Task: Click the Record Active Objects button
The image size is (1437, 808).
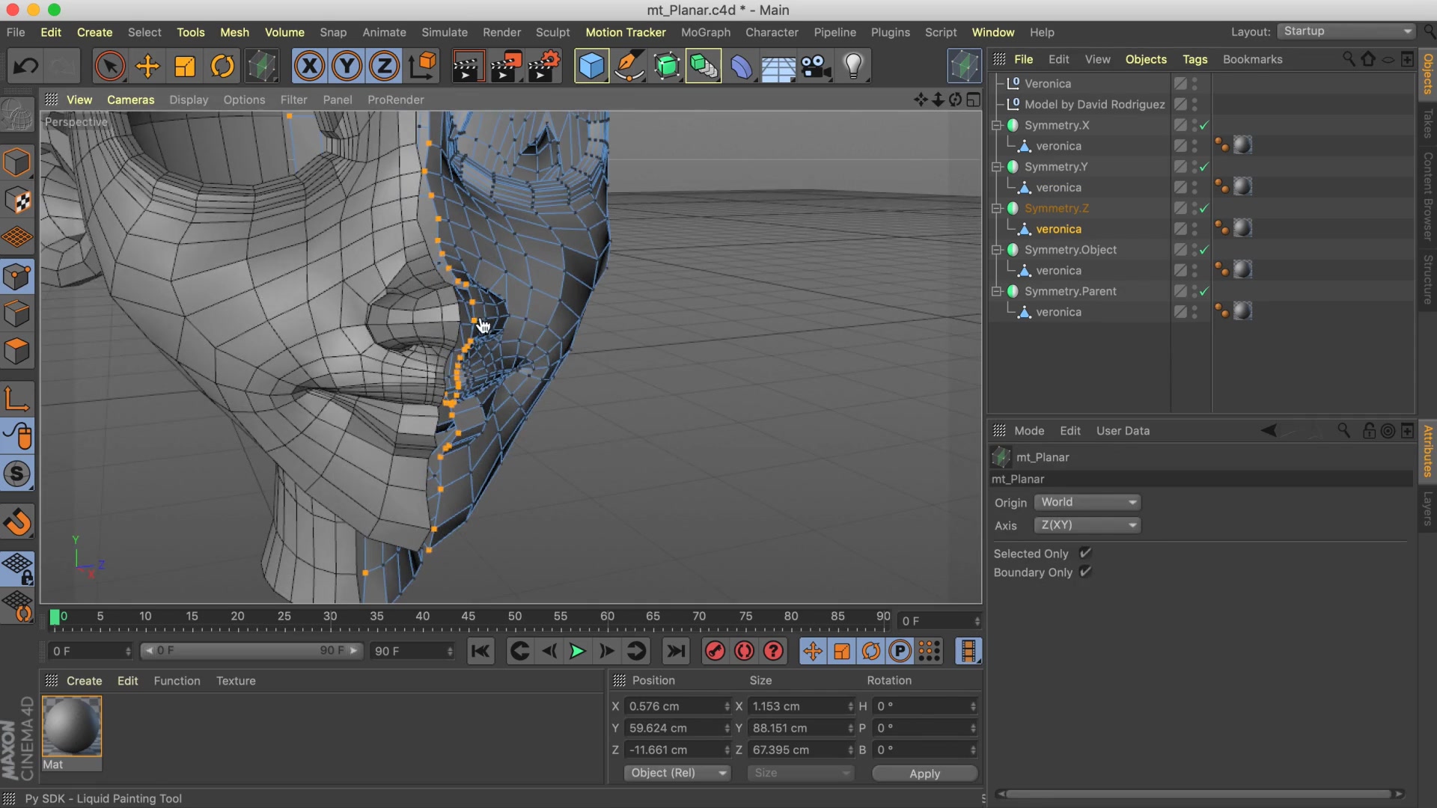Action: click(x=715, y=652)
